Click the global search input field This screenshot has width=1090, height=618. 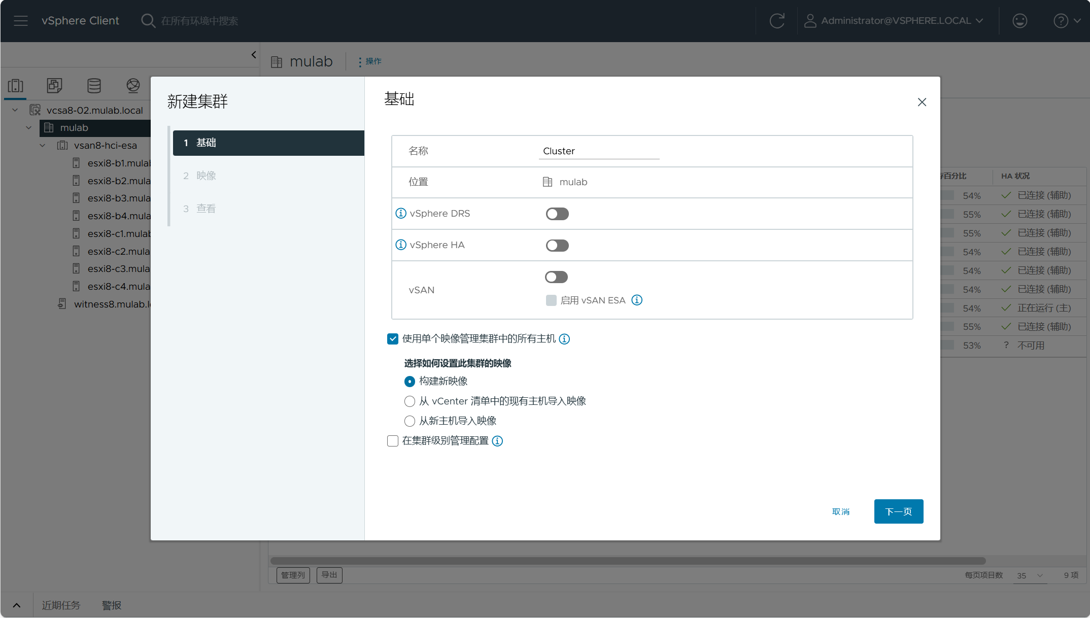pos(199,21)
